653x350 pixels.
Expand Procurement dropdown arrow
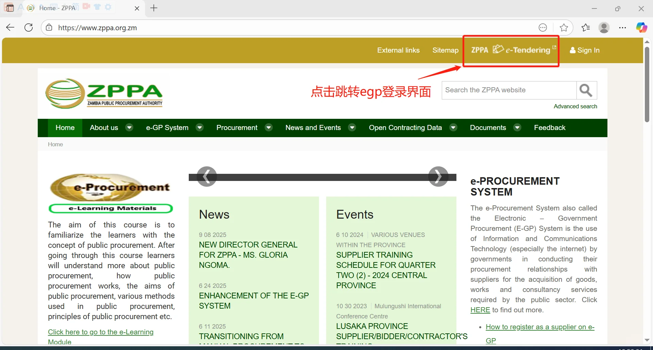(x=269, y=128)
